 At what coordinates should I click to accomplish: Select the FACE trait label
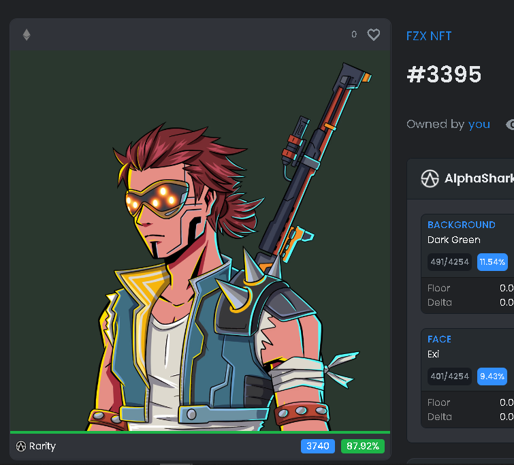point(439,339)
